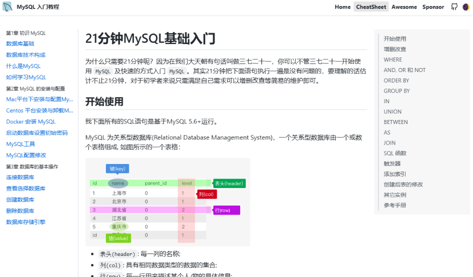Open the Sponsor menu item
This screenshot has height=277, width=473.
(433, 6)
